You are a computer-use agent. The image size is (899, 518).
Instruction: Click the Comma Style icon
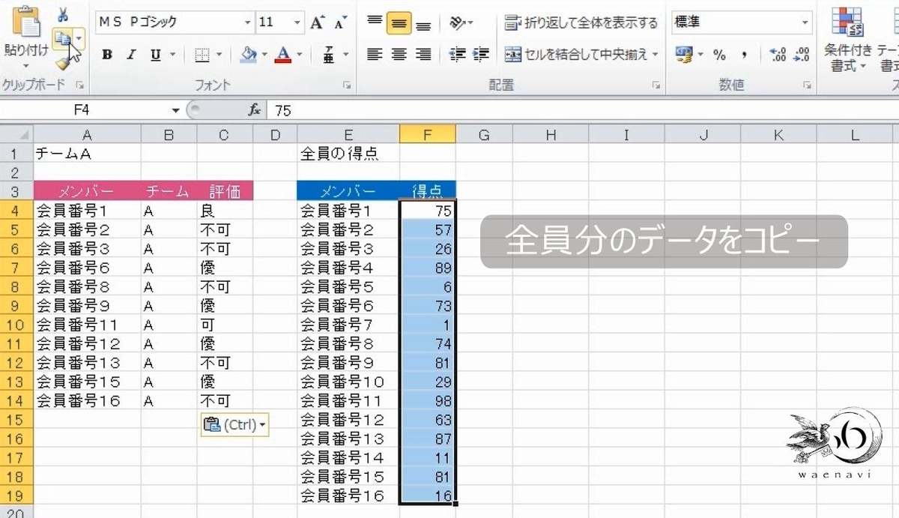(744, 55)
